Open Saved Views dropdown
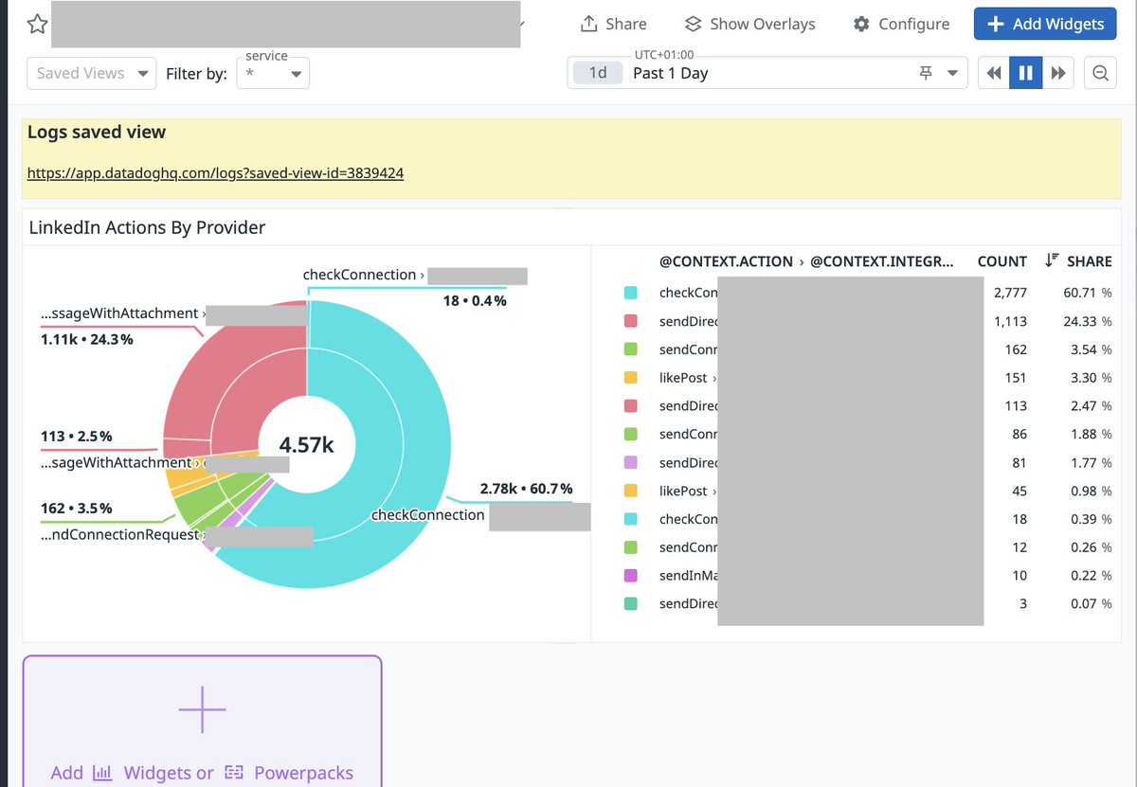This screenshot has width=1137, height=787. 92,73
